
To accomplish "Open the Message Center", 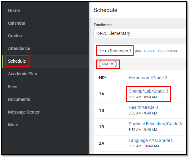I will (24, 112).
